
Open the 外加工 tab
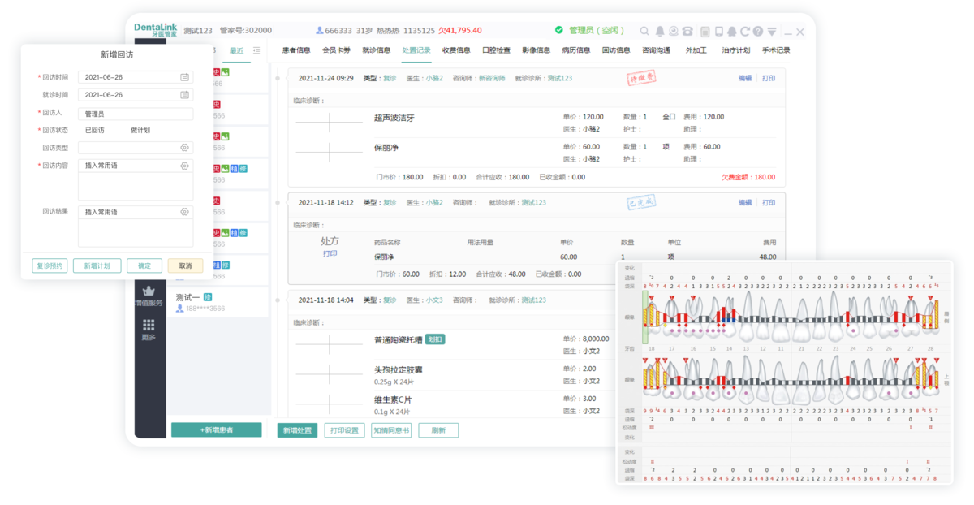coord(696,50)
